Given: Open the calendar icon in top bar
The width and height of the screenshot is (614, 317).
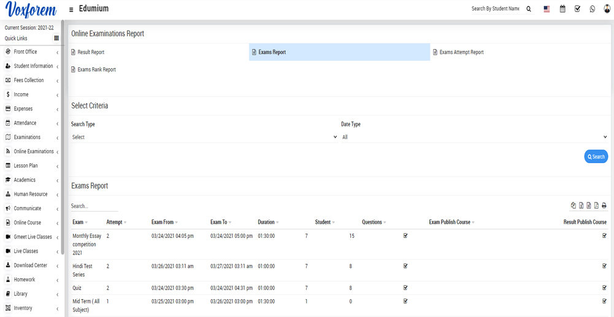Looking at the screenshot, I should tap(562, 9).
